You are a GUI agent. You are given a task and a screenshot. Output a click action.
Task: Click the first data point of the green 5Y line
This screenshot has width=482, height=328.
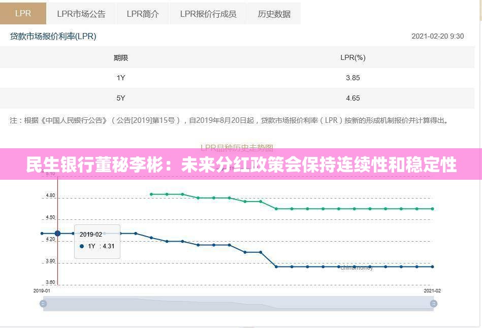point(151,194)
